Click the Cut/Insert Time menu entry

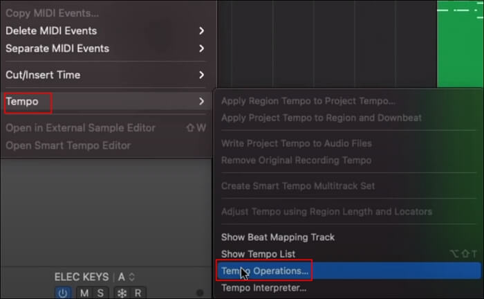tap(43, 75)
